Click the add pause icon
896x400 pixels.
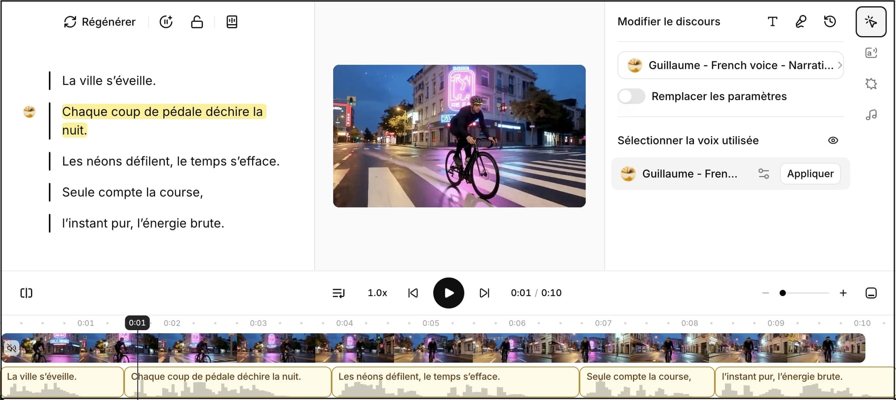click(166, 22)
